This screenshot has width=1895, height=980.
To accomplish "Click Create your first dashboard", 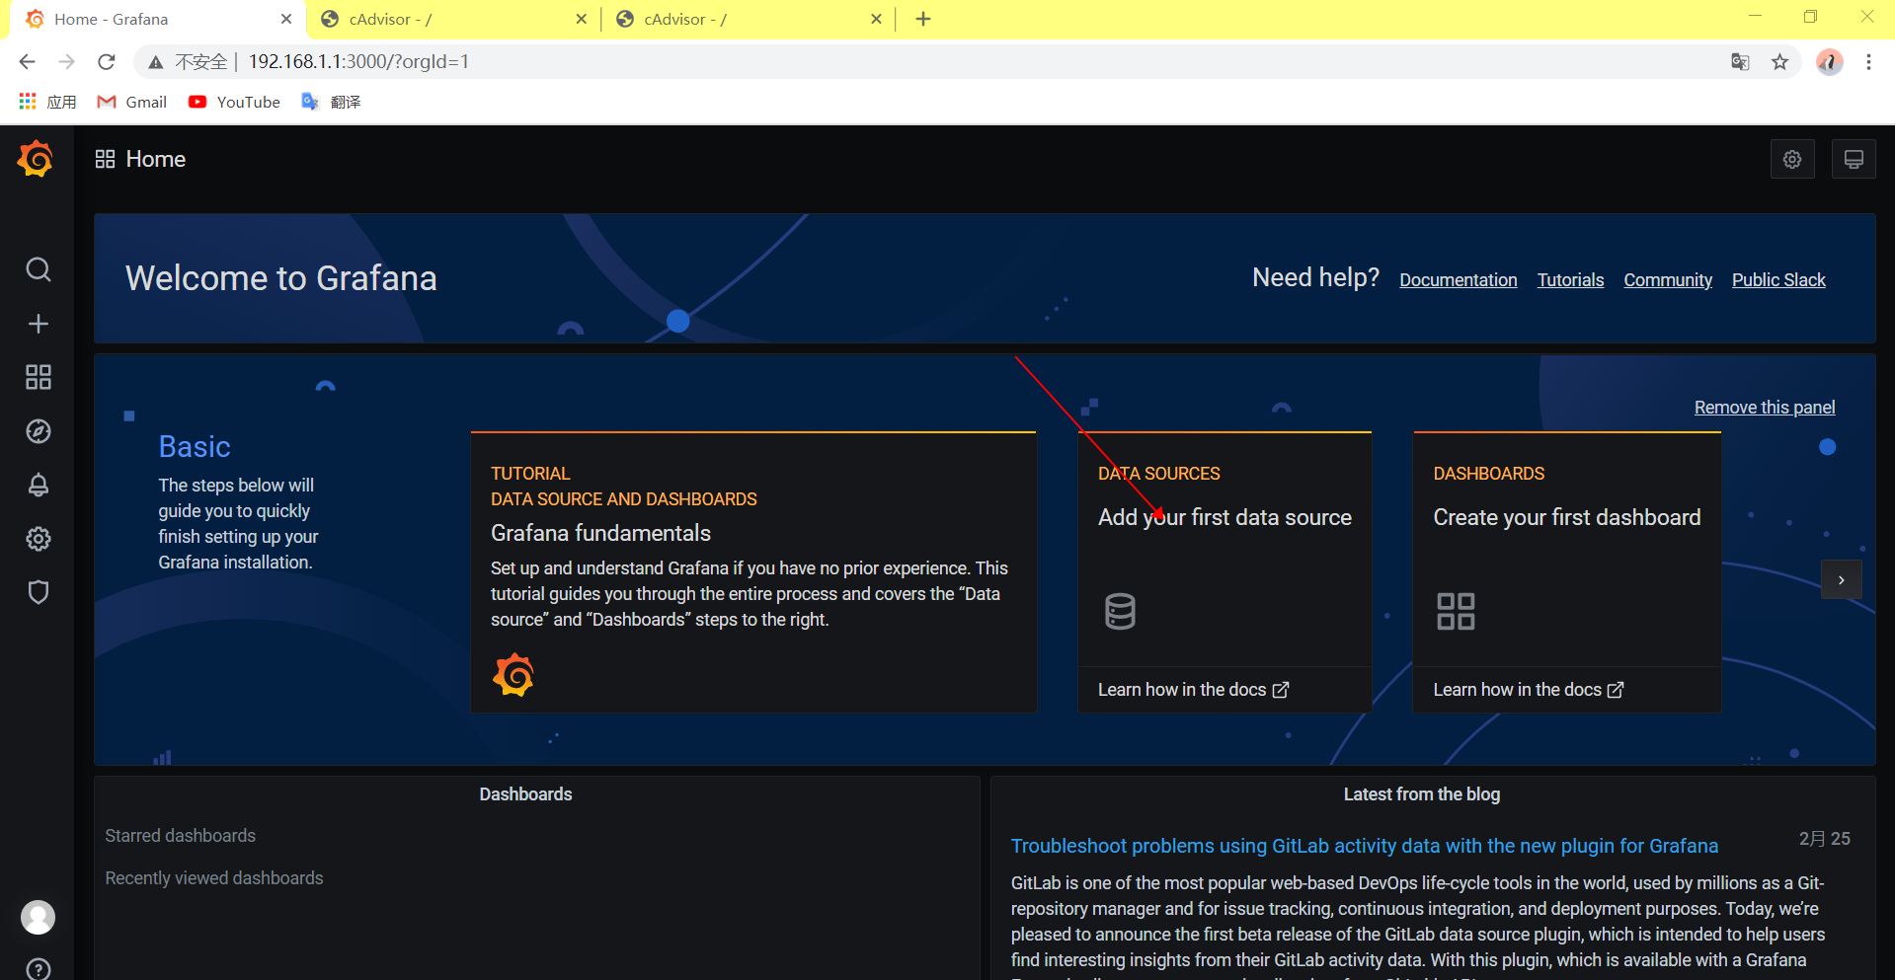I will pyautogui.click(x=1567, y=517).
